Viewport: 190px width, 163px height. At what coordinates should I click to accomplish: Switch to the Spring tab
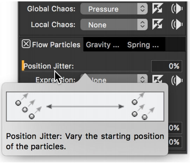coord(143,45)
